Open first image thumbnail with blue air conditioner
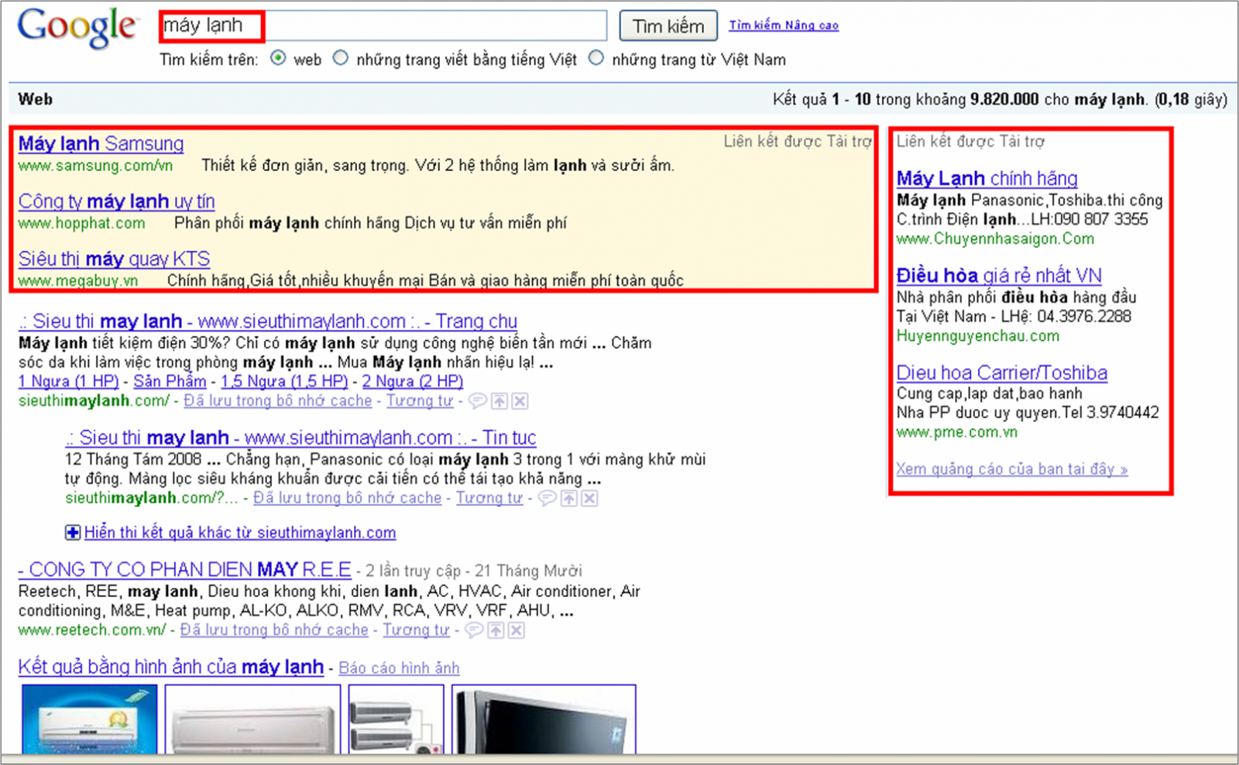 point(89,719)
